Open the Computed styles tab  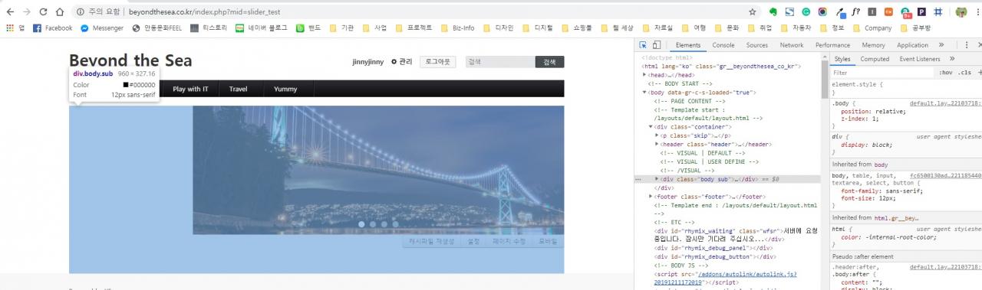875,59
